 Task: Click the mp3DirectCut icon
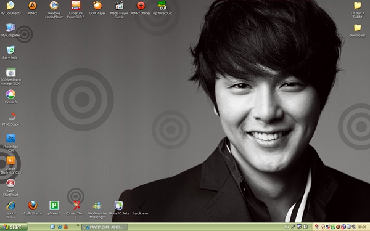tap(162, 8)
